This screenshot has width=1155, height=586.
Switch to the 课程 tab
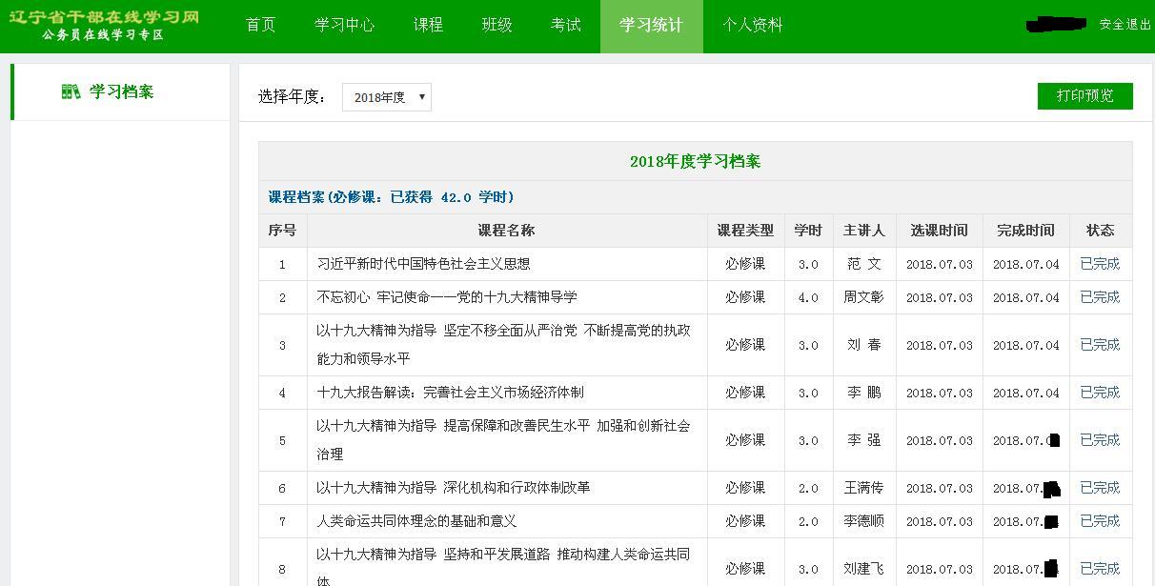tap(428, 26)
